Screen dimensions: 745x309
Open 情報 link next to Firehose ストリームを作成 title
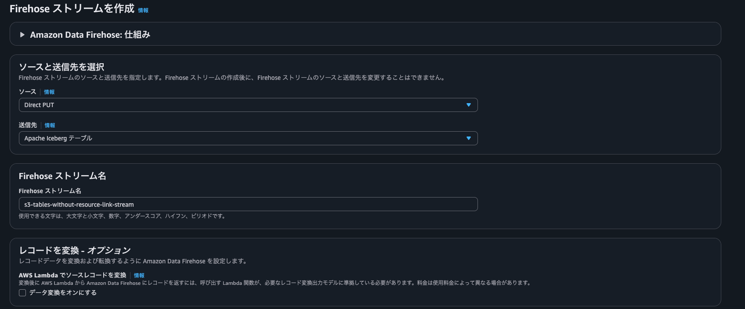tap(143, 11)
